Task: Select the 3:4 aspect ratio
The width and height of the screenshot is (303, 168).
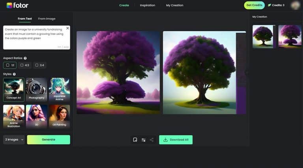Action: tap(39, 65)
